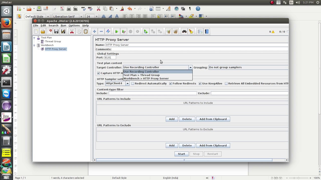
Task: Open the Run menu
Action: coord(63,25)
